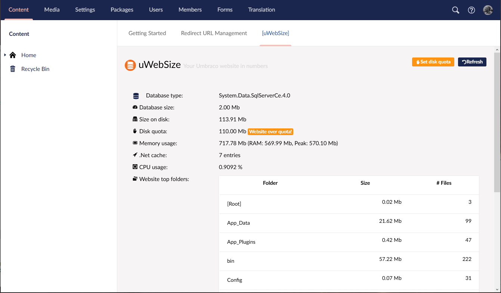Switch to the Getting Started tab
Screen dimensions: 501x293
(x=147, y=33)
